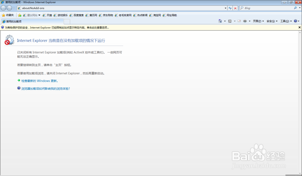Open the 淘宝网 favorites link
302x176 pixels.
click(155, 15)
